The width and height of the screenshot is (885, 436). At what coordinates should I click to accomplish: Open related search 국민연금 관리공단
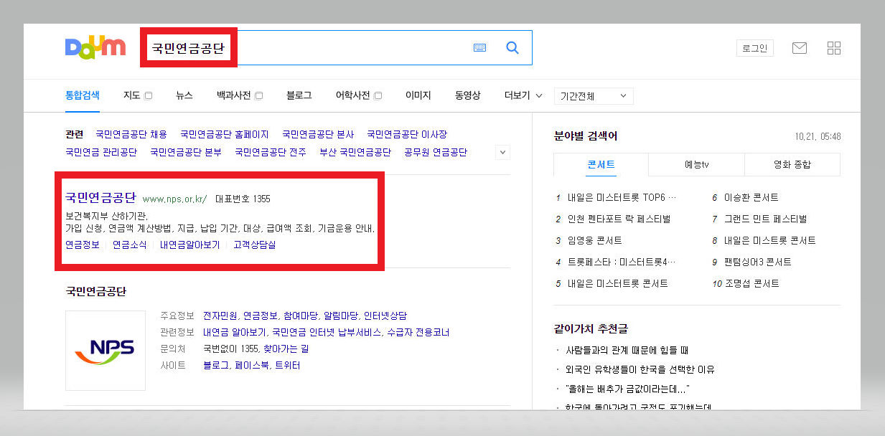[101, 152]
